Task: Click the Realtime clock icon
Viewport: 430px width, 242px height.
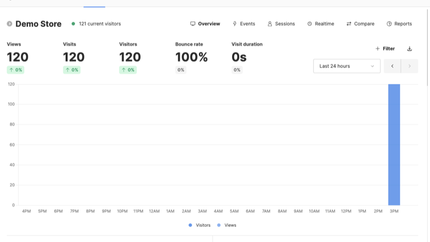Action: pos(310,24)
